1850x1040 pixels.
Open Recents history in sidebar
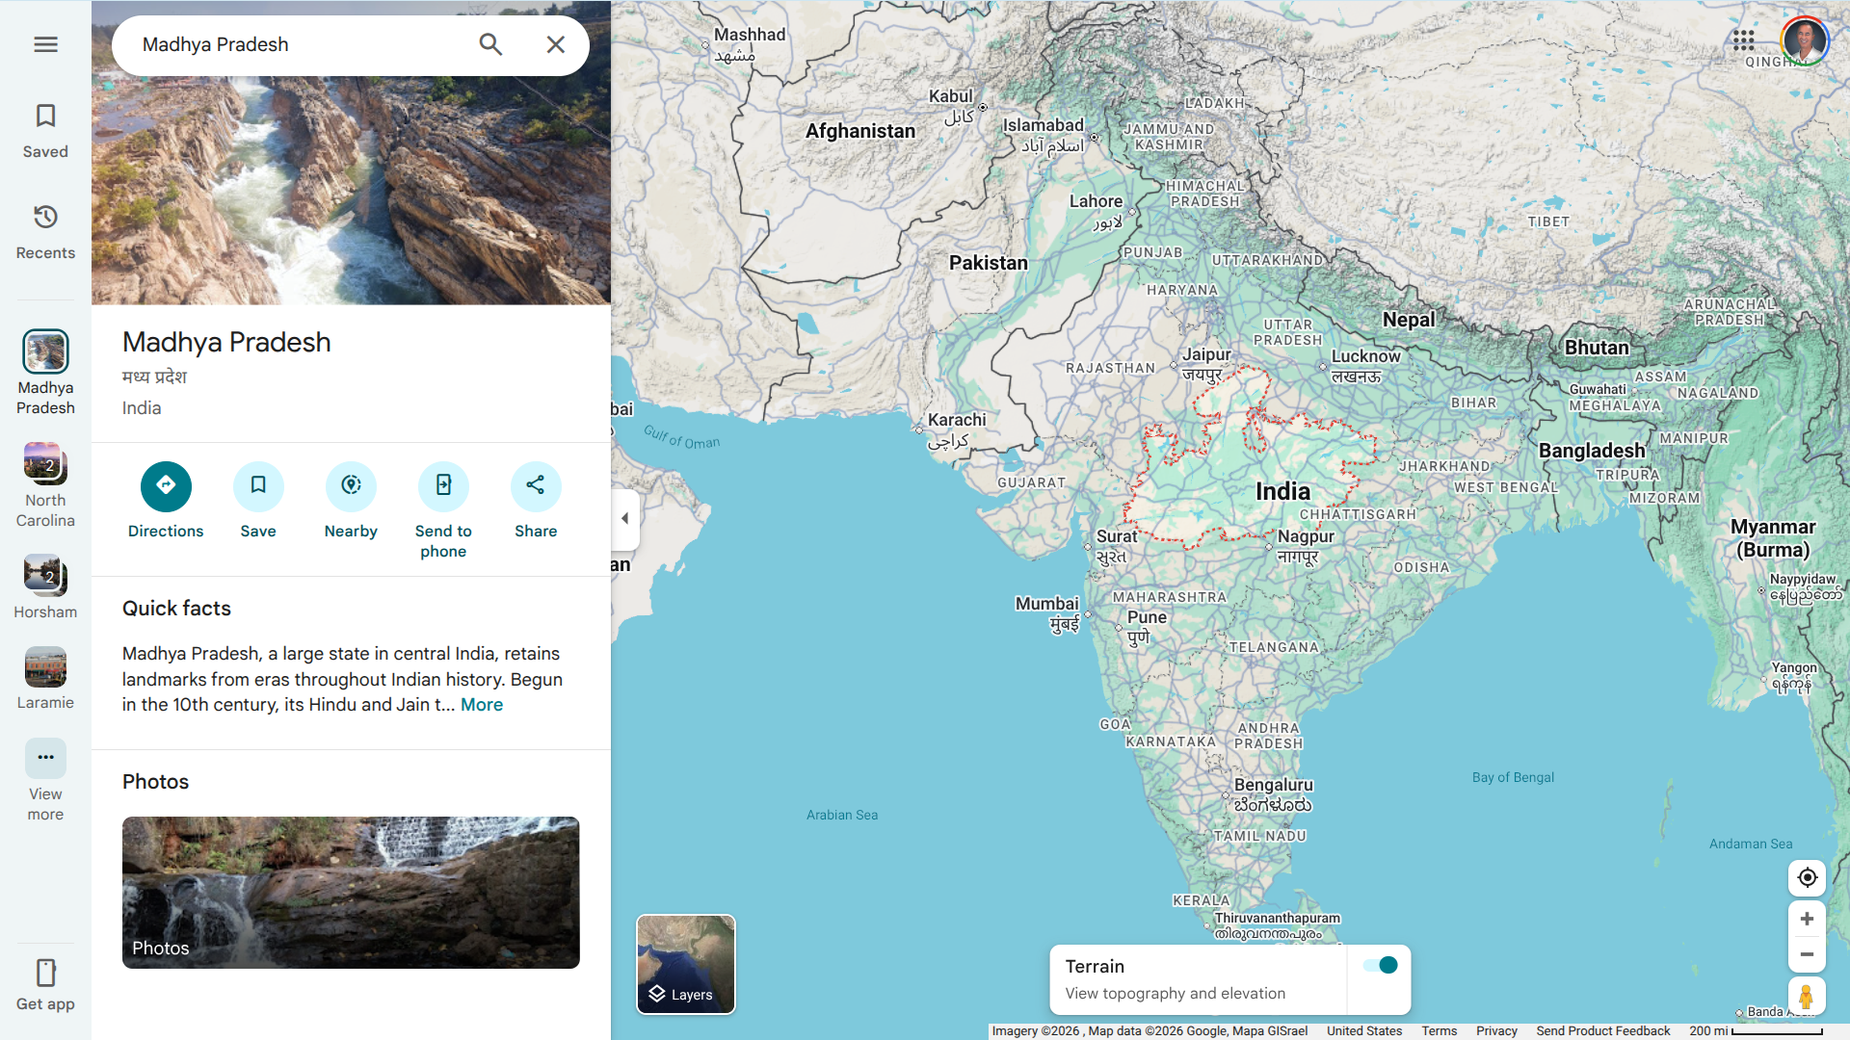point(45,231)
